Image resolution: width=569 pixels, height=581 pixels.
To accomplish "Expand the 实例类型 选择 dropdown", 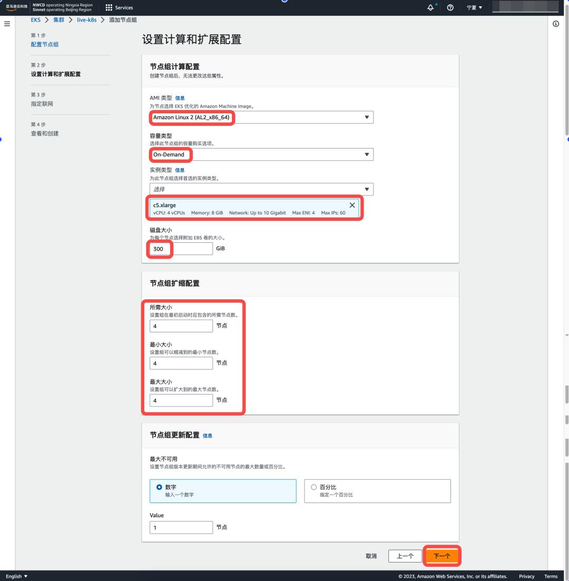I will pos(261,189).
